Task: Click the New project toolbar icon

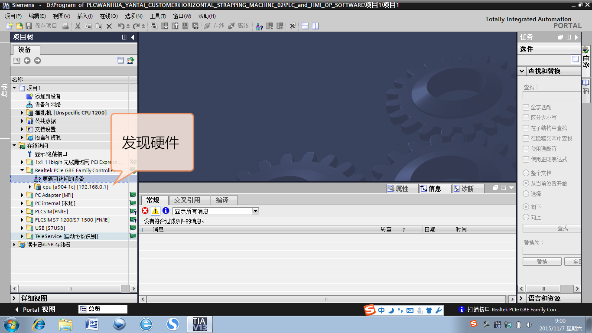Action: click(x=9, y=26)
